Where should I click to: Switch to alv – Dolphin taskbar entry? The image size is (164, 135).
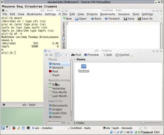[42, 128]
